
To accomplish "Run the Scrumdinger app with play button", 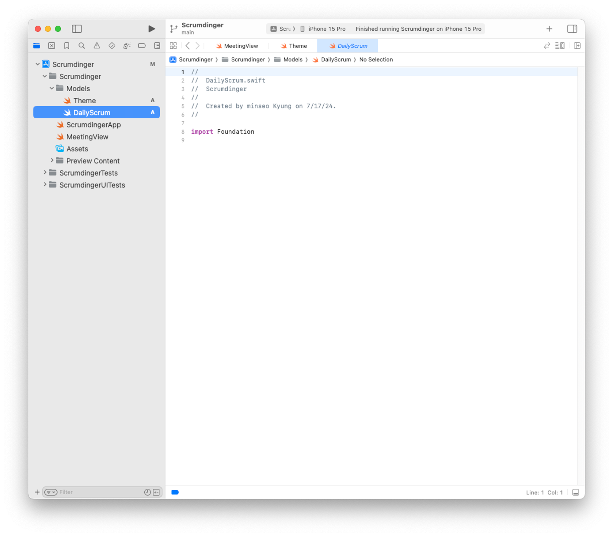I will pyautogui.click(x=151, y=29).
